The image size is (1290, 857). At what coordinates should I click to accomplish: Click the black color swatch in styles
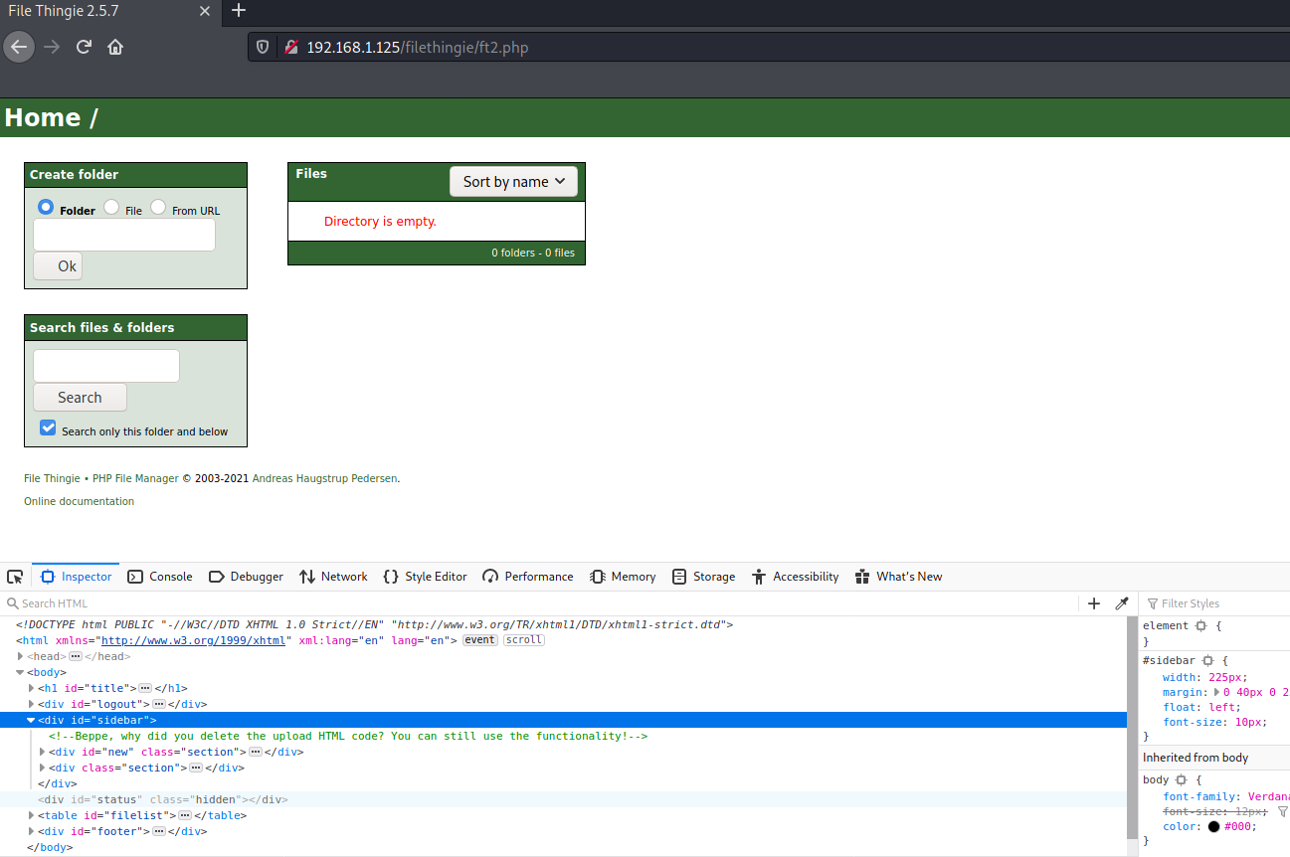(1213, 827)
